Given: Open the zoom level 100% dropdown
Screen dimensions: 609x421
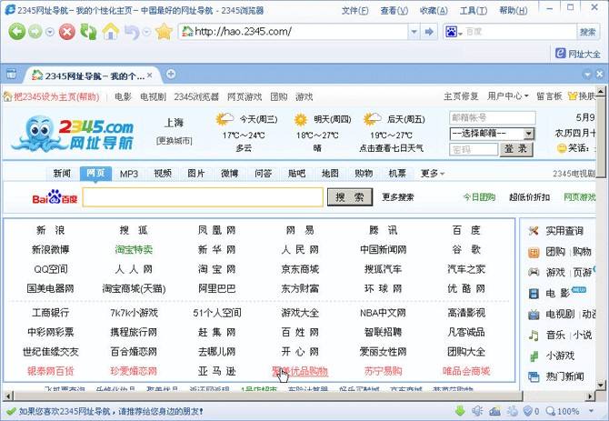Looking at the screenshot, I should (591, 410).
